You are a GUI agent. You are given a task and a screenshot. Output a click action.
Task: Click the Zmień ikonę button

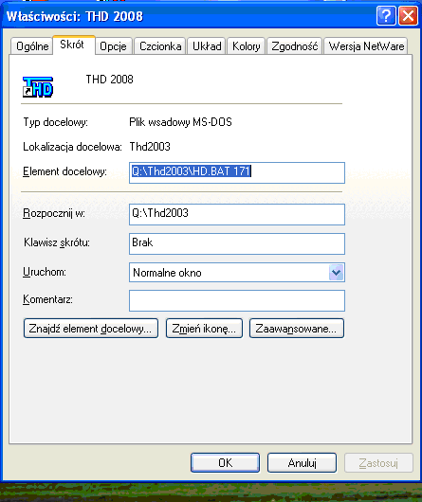click(204, 328)
